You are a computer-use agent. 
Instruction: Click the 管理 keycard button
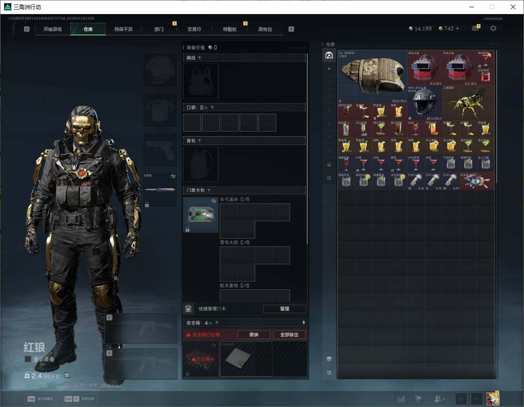click(284, 309)
